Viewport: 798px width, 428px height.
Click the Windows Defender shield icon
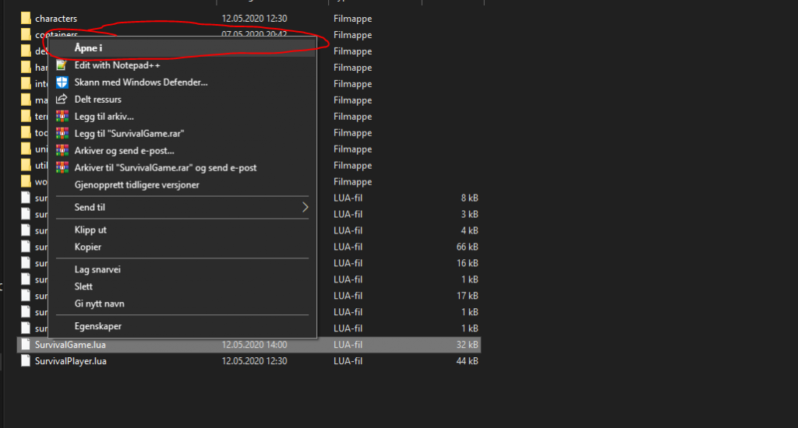[62, 82]
